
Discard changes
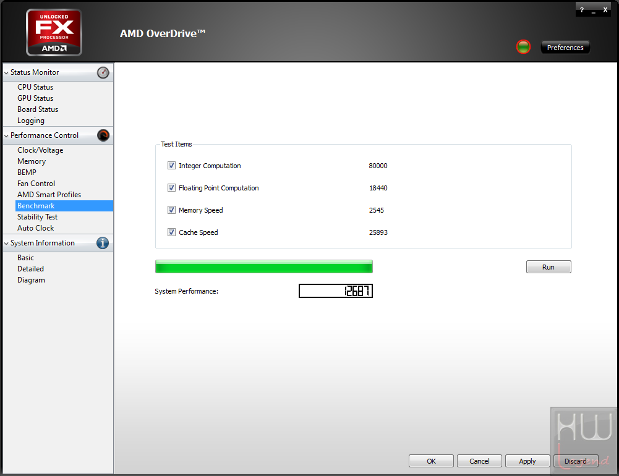[576, 461]
